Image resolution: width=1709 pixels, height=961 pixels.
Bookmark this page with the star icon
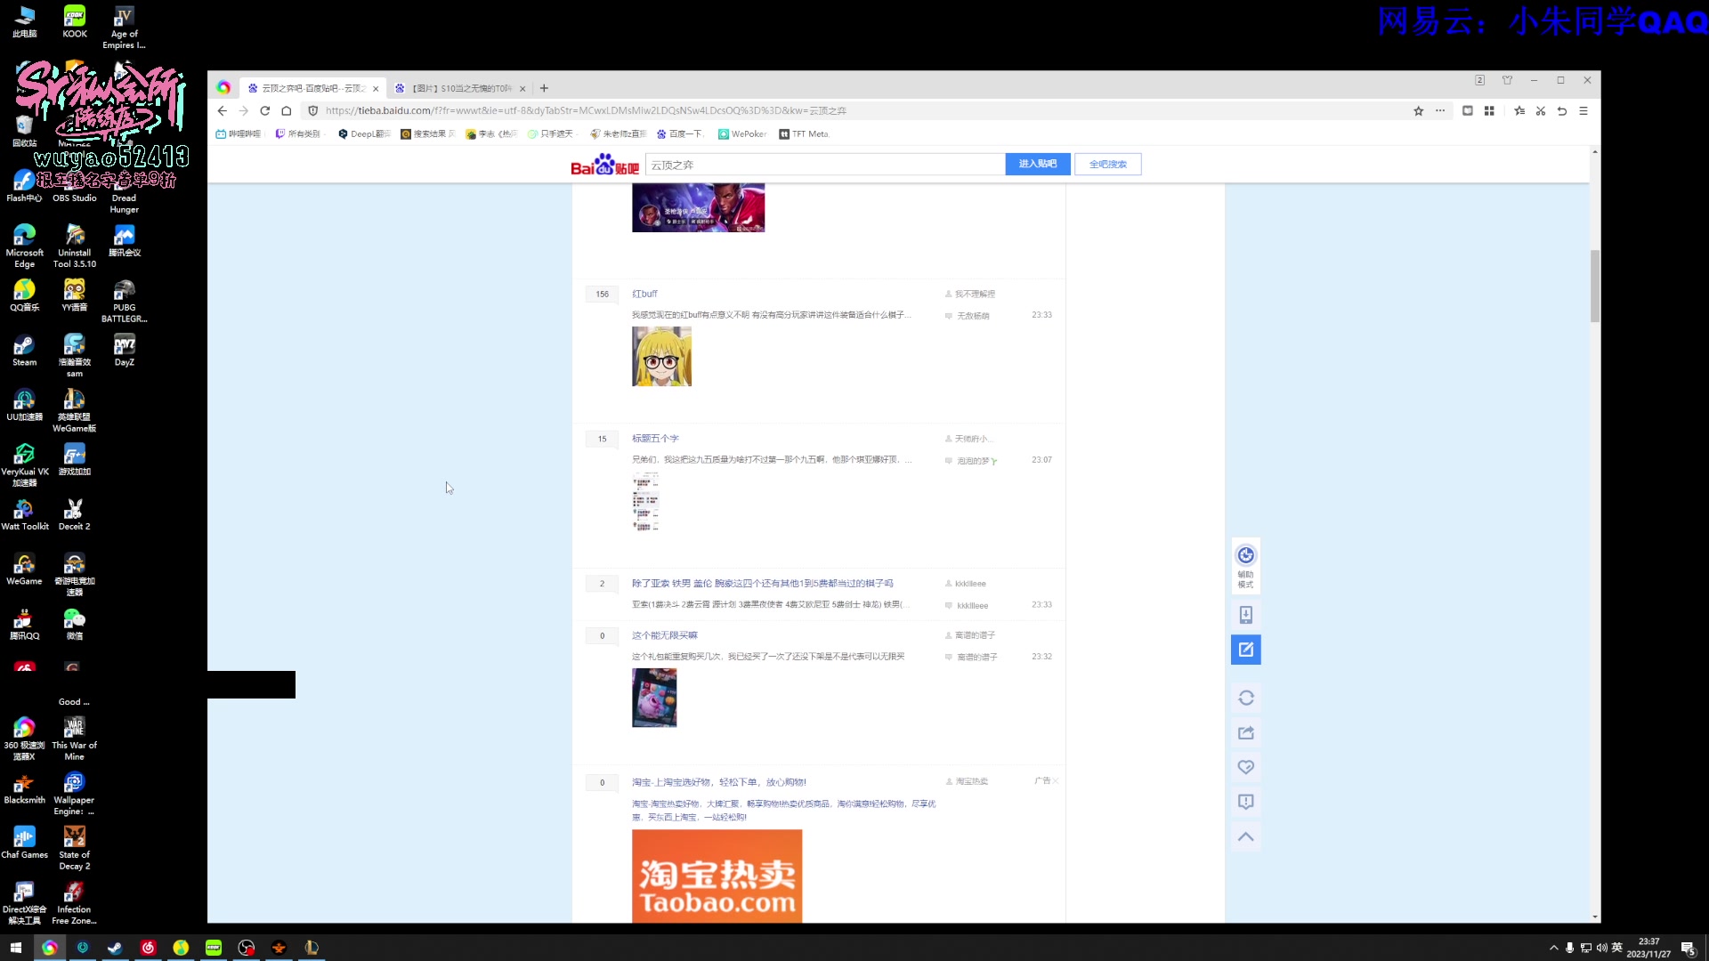(1418, 111)
